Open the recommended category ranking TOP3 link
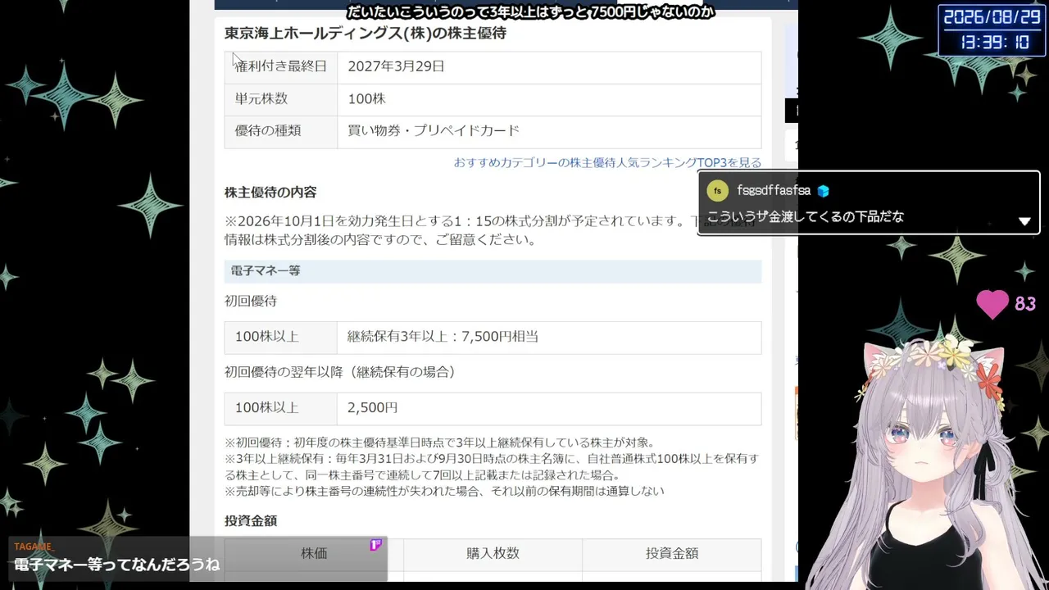Viewport: 1049px width, 590px height. [607, 162]
